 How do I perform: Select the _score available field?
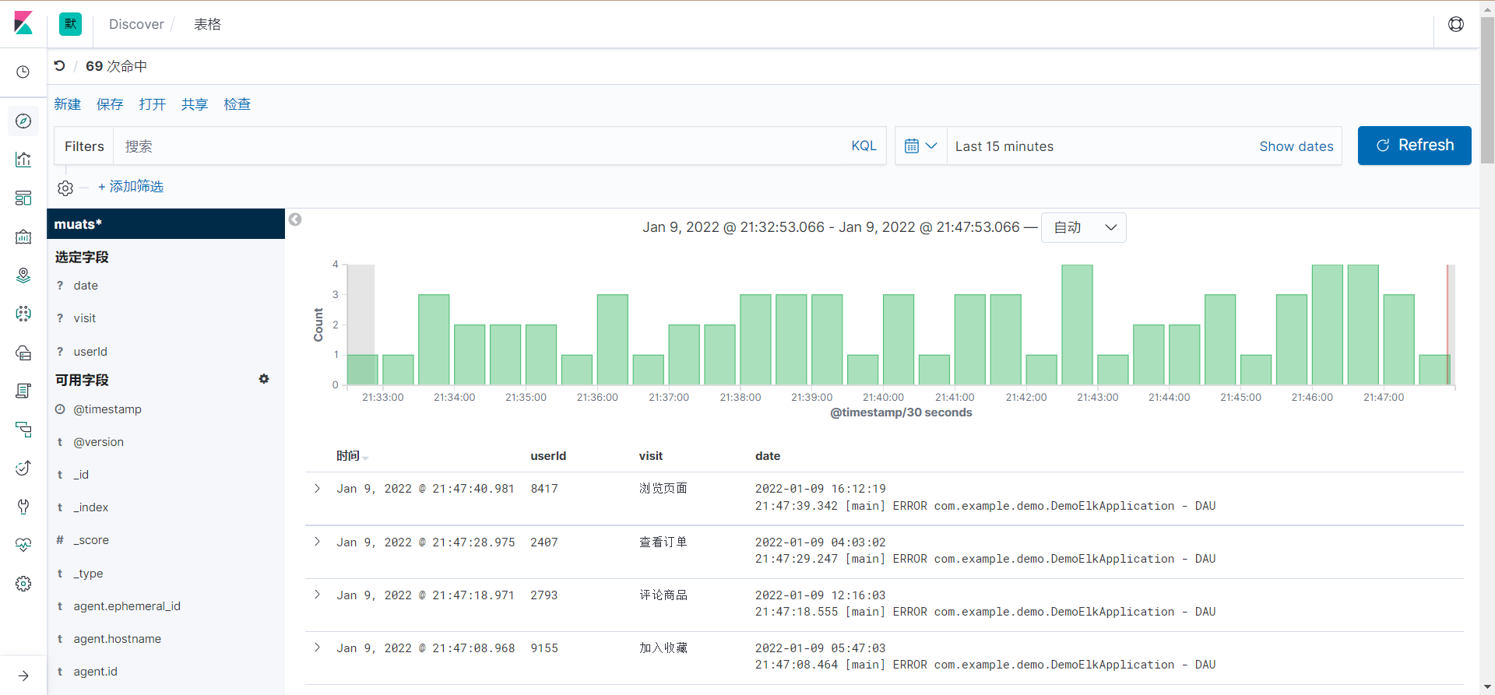click(x=91, y=540)
